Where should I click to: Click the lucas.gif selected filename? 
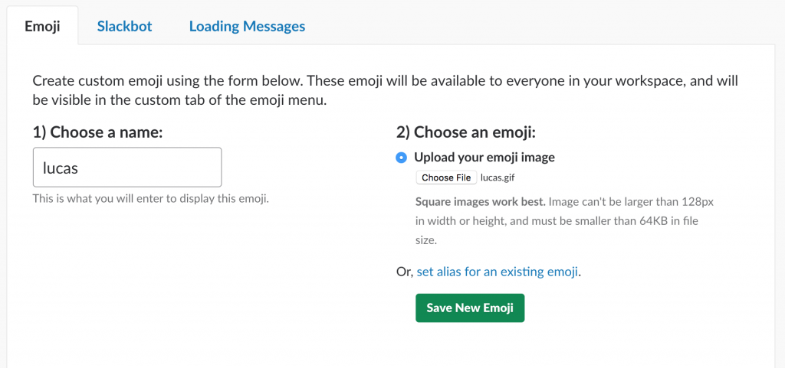click(x=498, y=177)
